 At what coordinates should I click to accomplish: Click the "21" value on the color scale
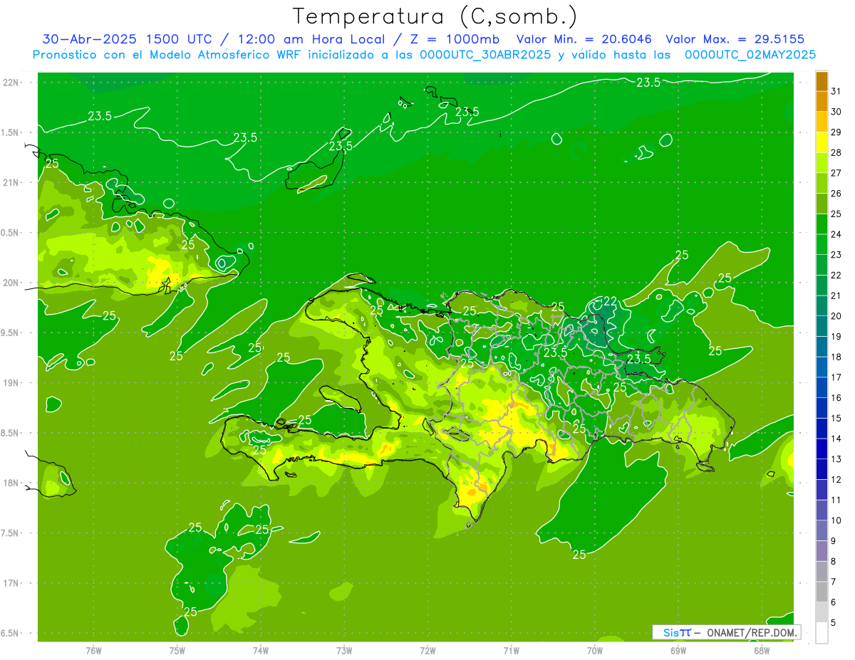pyautogui.click(x=836, y=295)
